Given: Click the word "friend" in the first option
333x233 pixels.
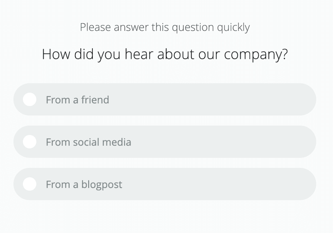Looking at the screenshot, I should coord(95,100).
